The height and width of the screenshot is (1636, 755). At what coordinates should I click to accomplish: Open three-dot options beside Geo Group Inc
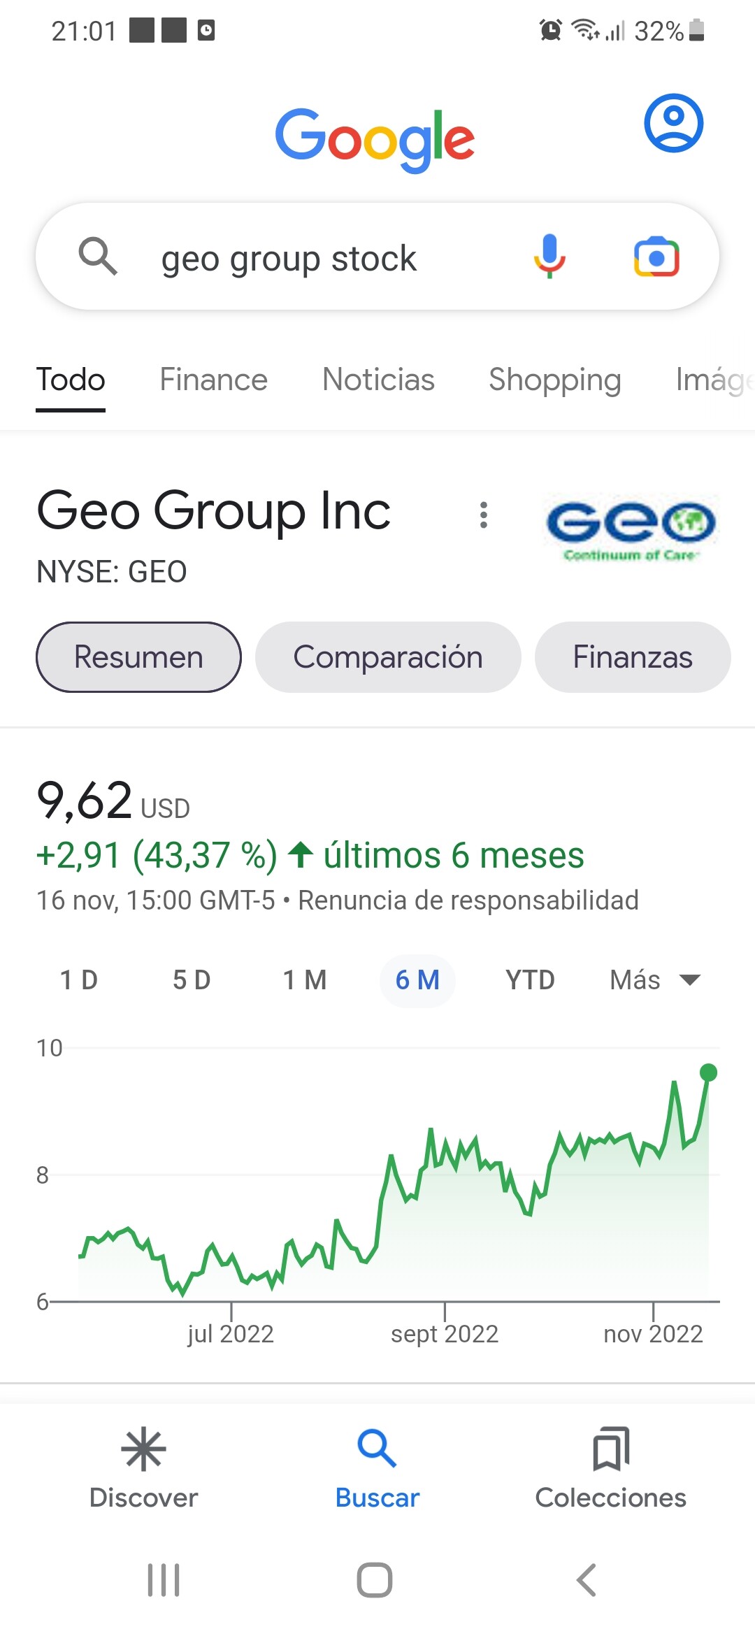[x=483, y=515]
